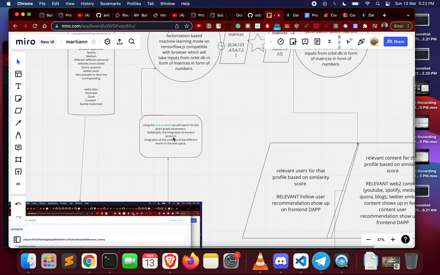
Task: Select the Comment tool
Action: [x=18, y=147]
